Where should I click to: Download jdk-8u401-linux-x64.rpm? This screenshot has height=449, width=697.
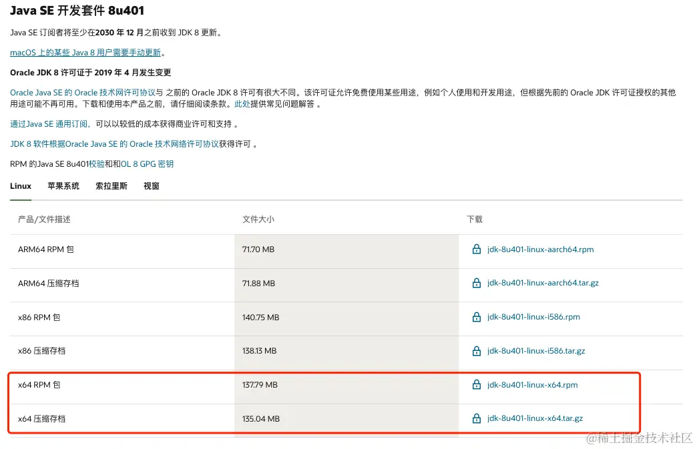533,385
